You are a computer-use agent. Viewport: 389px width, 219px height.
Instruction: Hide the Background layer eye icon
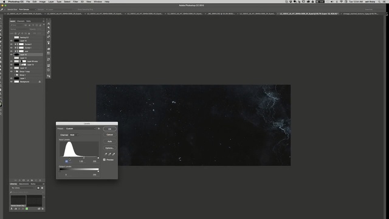coord(11,82)
